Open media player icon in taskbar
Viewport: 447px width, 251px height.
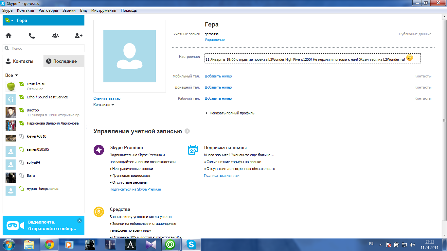click(x=69, y=244)
